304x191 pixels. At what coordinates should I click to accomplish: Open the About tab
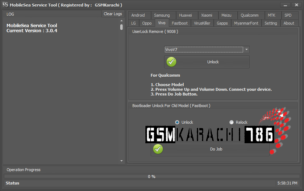(289, 23)
